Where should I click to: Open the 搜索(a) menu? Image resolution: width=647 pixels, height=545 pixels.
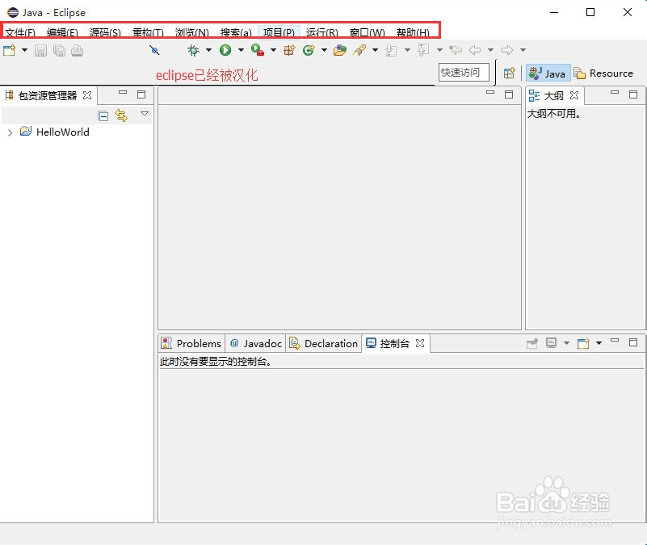236,32
